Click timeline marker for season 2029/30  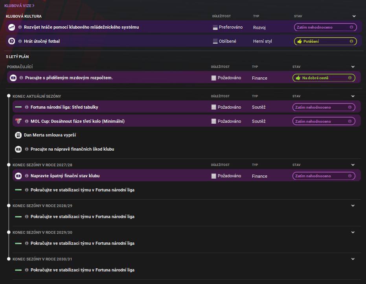point(9,232)
